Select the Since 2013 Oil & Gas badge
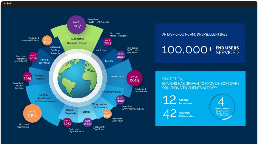Screen dimensions: 258x145 [108, 42]
